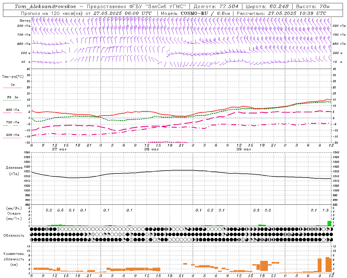Image resolution: width=347 pixels, height=278 pixels.
Task: Click the Ветер wind panel label
Action: [x=25, y=21]
